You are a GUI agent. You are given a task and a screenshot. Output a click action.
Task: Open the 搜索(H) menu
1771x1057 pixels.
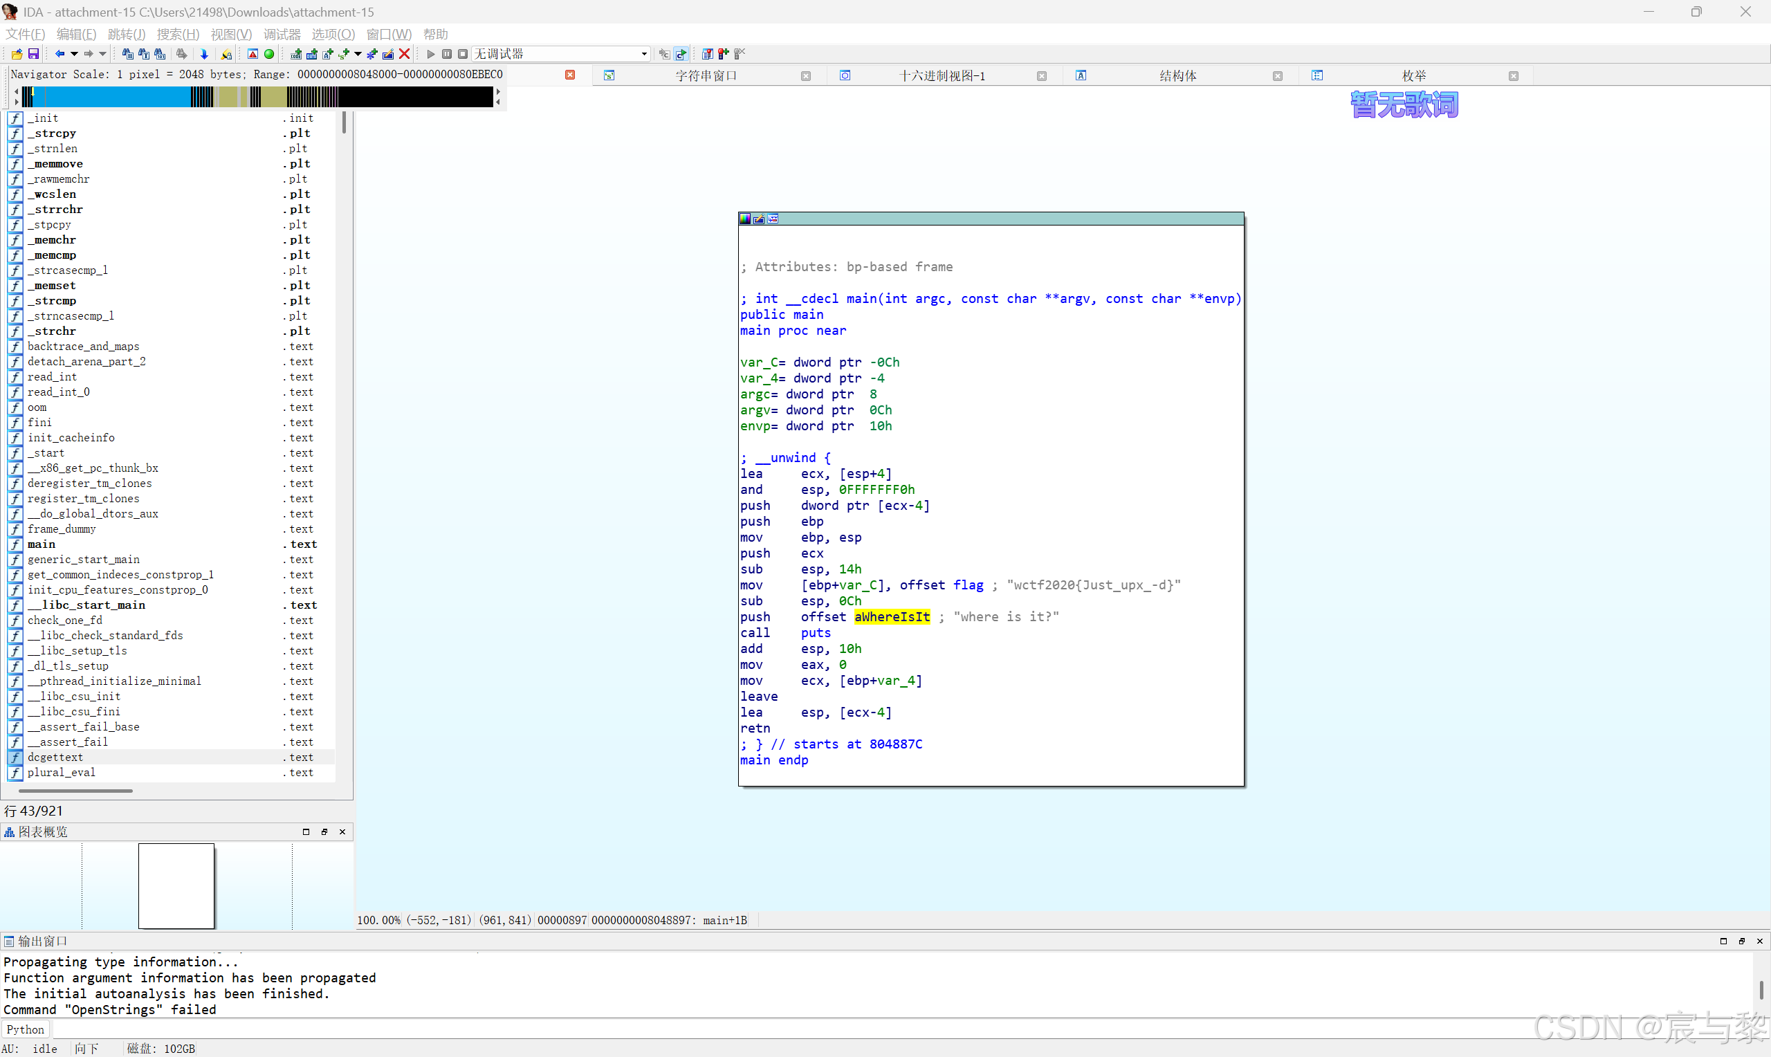(x=177, y=34)
